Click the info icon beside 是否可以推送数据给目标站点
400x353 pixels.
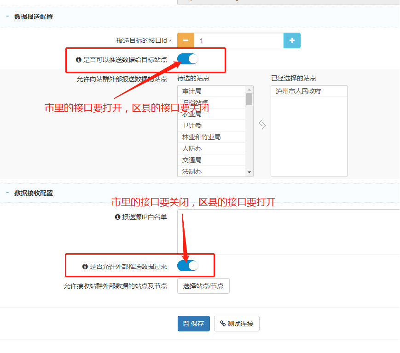(x=78, y=60)
